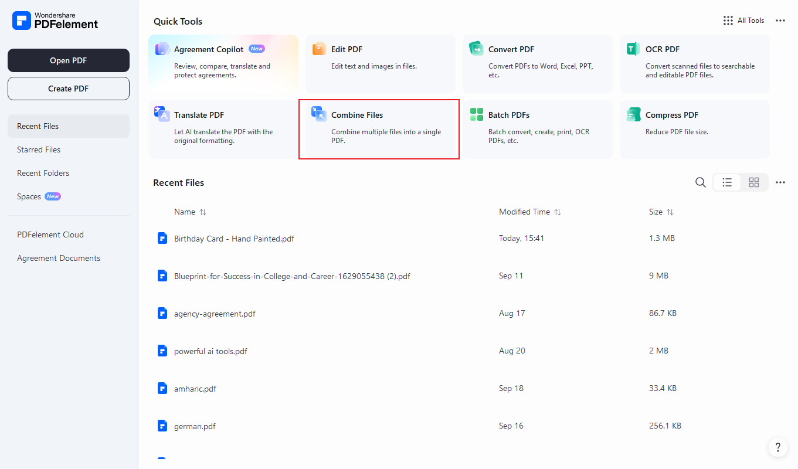The image size is (798, 469).
Task: Click the Today, 15:41 modified time
Action: (x=522, y=238)
